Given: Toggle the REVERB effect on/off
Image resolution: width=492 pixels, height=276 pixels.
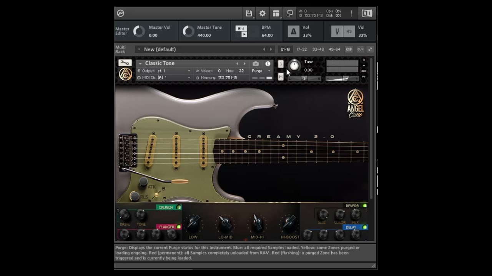Looking at the screenshot, I should [365, 206].
